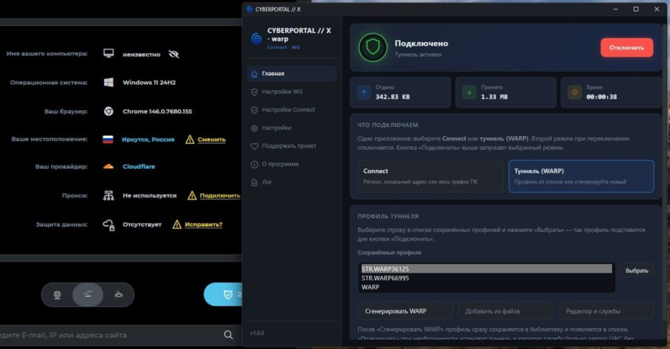Click the download arrow icon in Принято card
The height and width of the screenshot is (349, 670).
tap(469, 92)
